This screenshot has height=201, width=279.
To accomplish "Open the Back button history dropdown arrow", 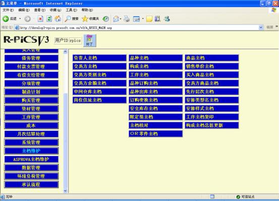I will point(20,19).
